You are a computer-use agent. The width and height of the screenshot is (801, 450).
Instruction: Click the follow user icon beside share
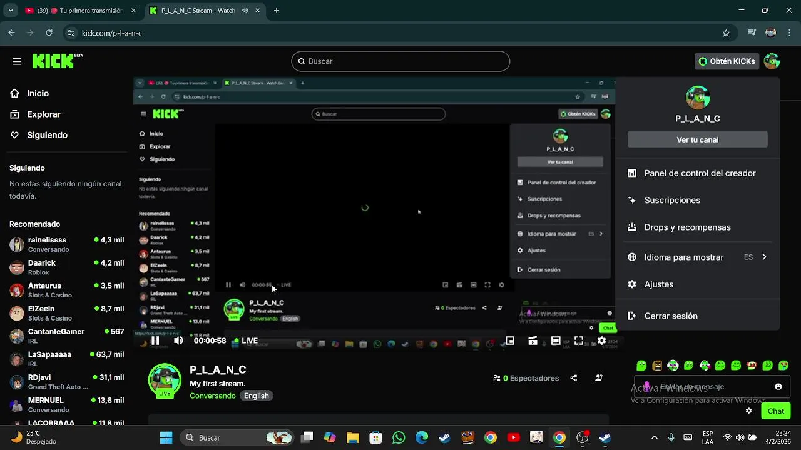tap(599, 378)
